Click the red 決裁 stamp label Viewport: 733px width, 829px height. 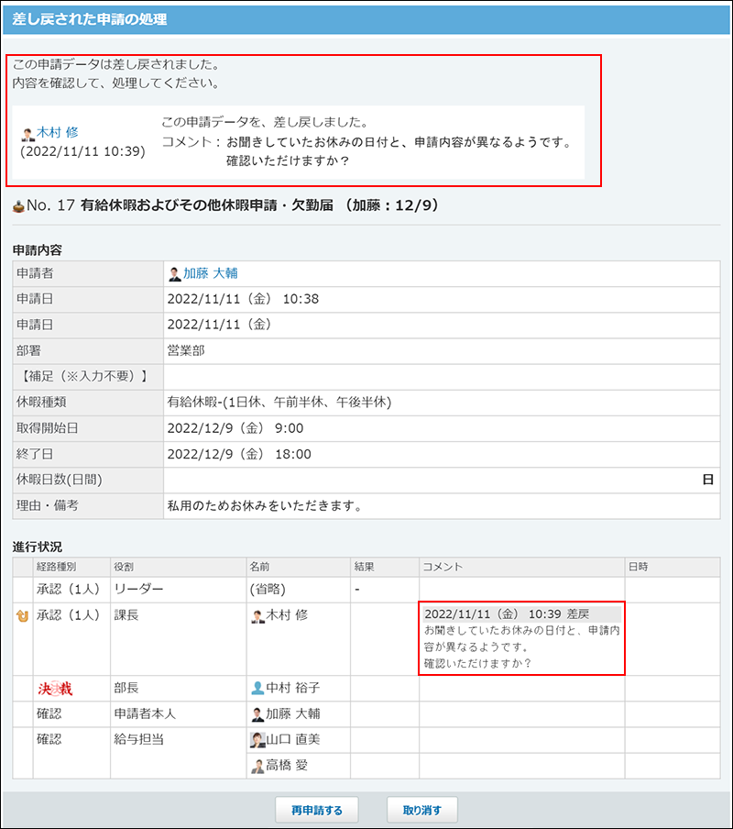55,689
